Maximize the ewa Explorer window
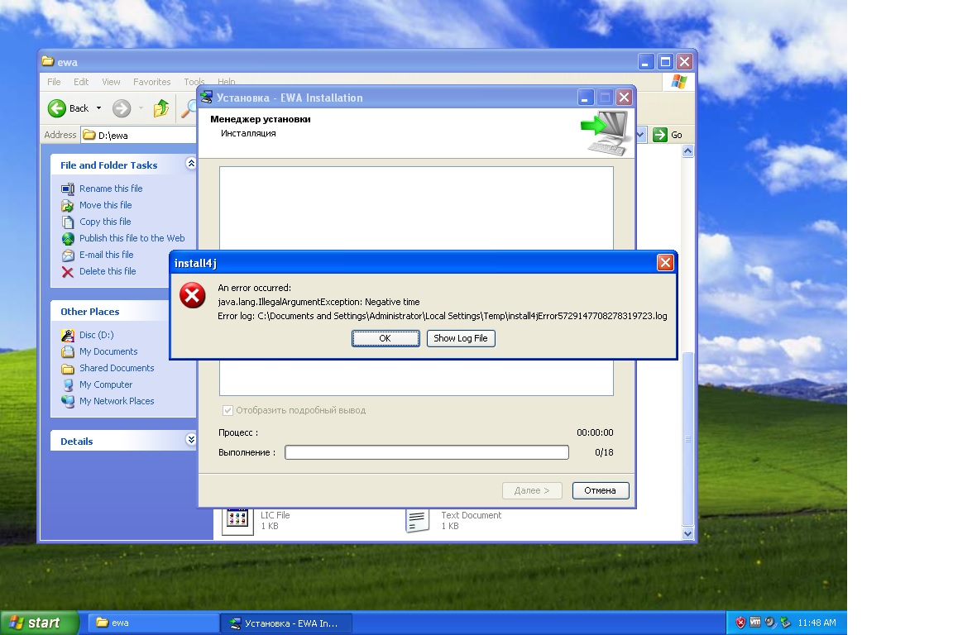Viewport: 953px width, 635px height. point(665,61)
